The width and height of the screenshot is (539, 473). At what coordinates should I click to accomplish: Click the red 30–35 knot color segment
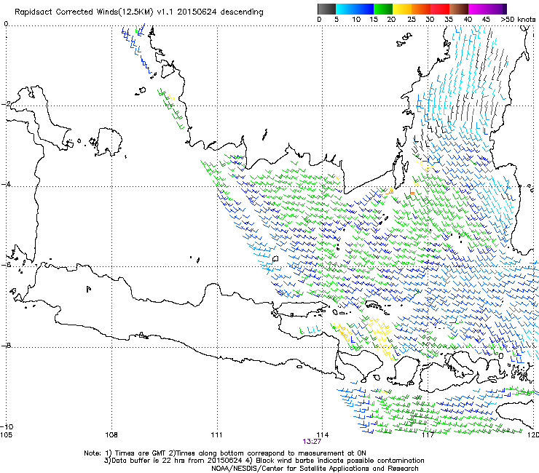440,9
